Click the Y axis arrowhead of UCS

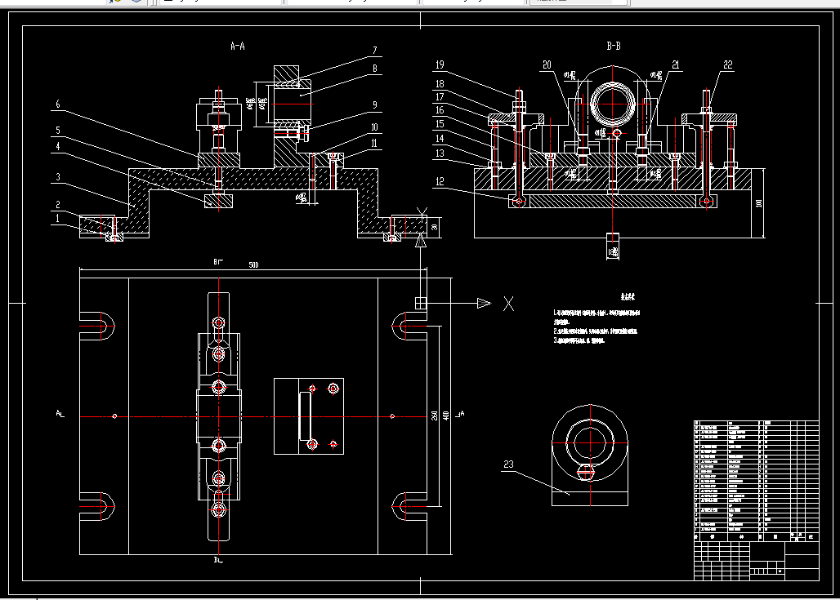(x=421, y=241)
